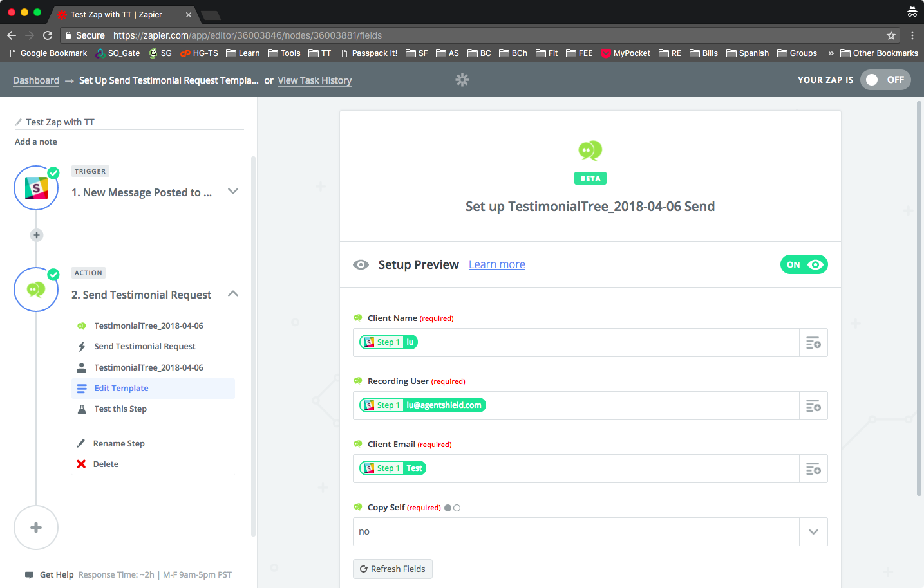Click the eye icon beside Setup Preview

[x=361, y=265]
